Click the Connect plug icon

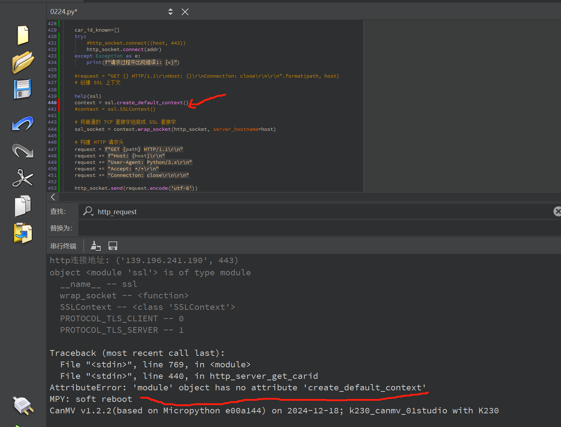(x=23, y=406)
